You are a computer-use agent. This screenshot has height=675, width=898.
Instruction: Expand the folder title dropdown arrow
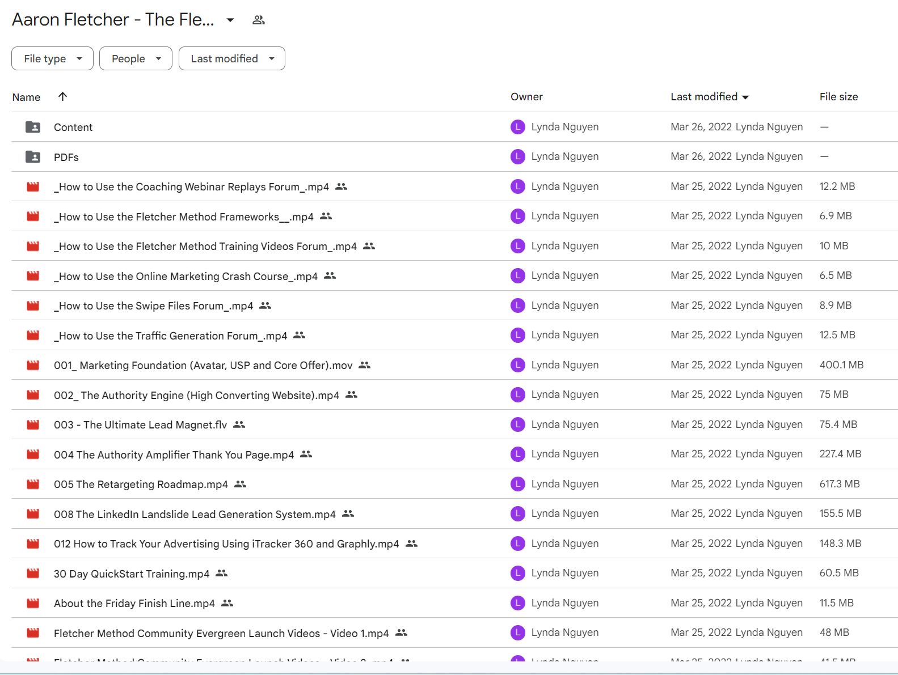pyautogui.click(x=230, y=20)
